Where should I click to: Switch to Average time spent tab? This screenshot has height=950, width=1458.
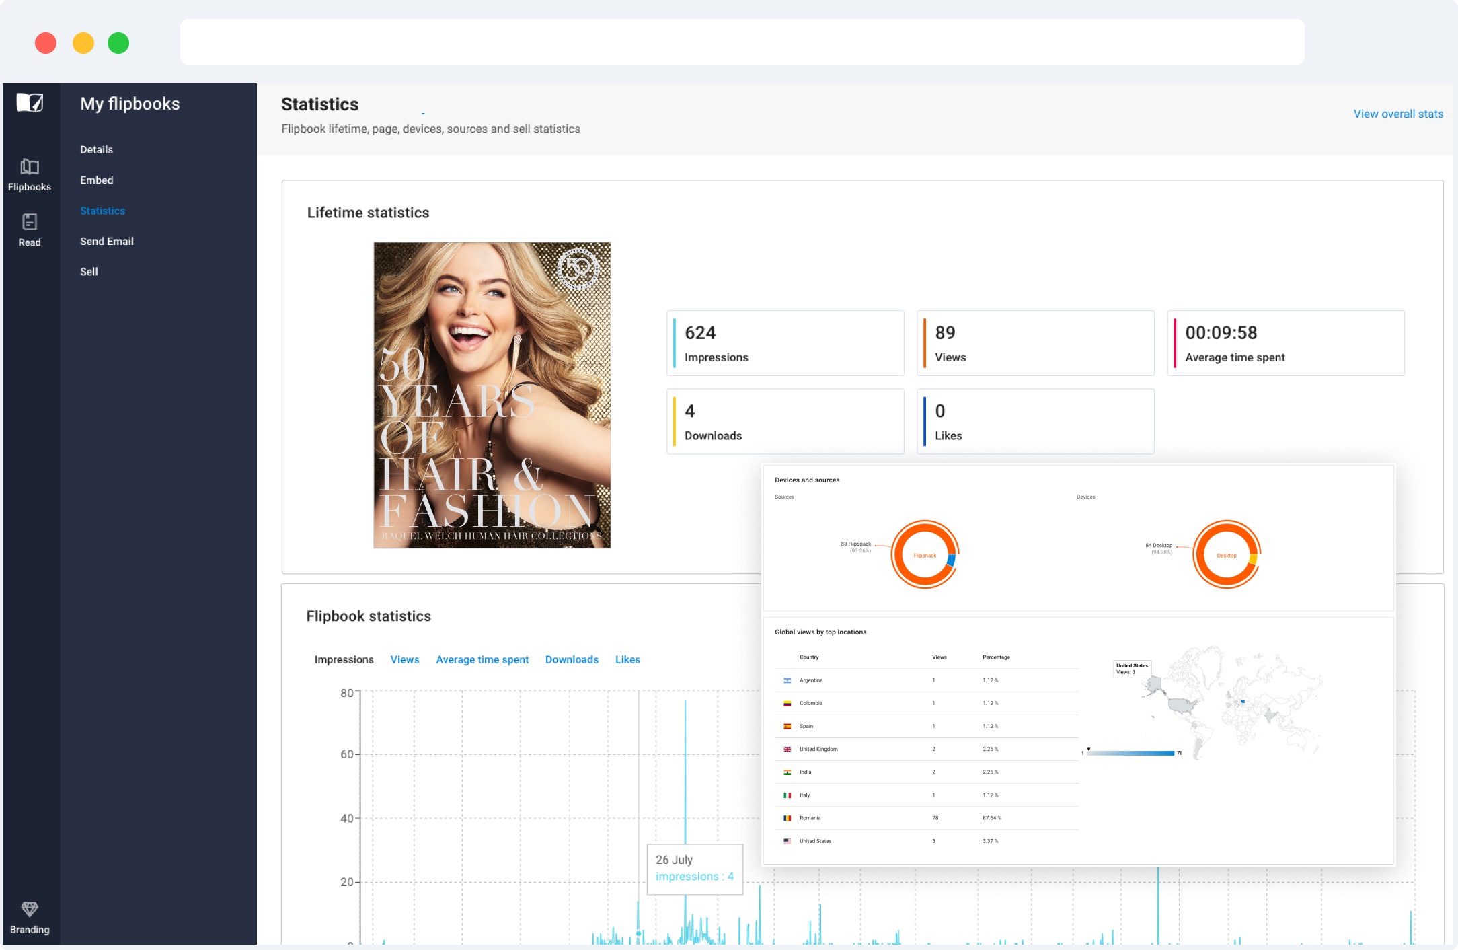click(482, 659)
